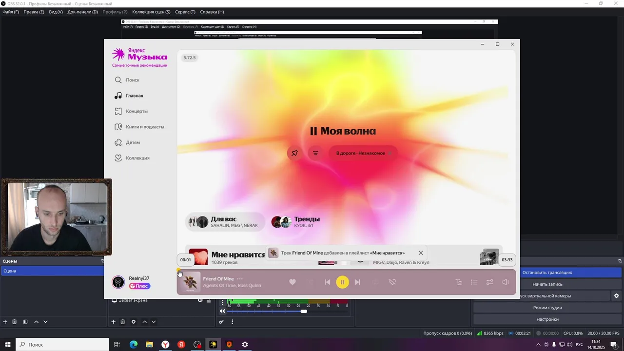Image resolution: width=624 pixels, height=351 pixels.
Task: Open the Тренды card
Action: pyautogui.click(x=295, y=222)
